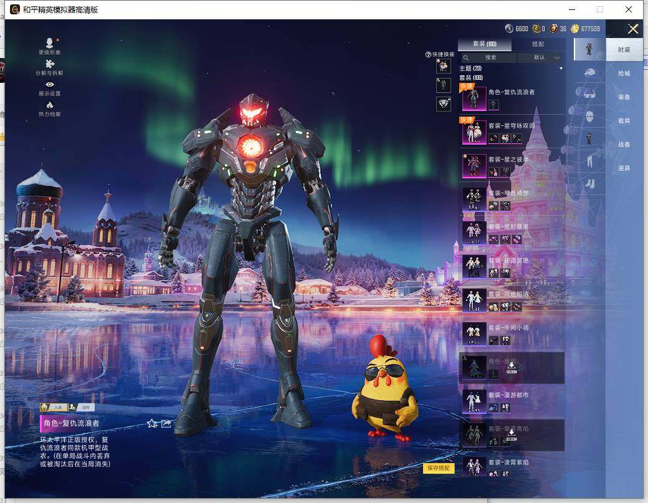This screenshot has height=503, width=648.
Task: Click the 677509 gold coin icon
Action: click(x=574, y=29)
